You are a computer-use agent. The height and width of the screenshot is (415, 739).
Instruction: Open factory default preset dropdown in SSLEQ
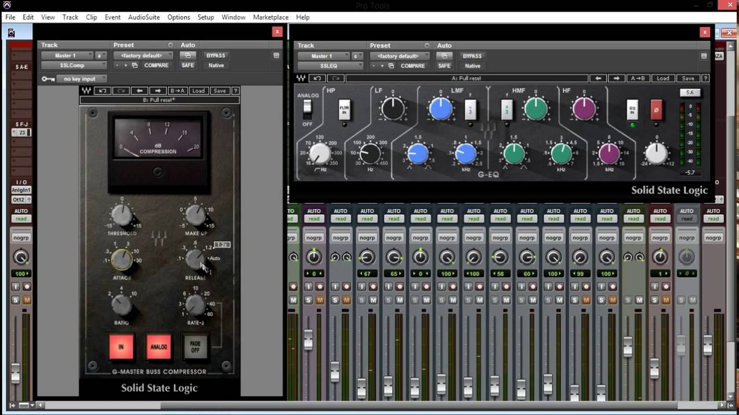tap(400, 56)
